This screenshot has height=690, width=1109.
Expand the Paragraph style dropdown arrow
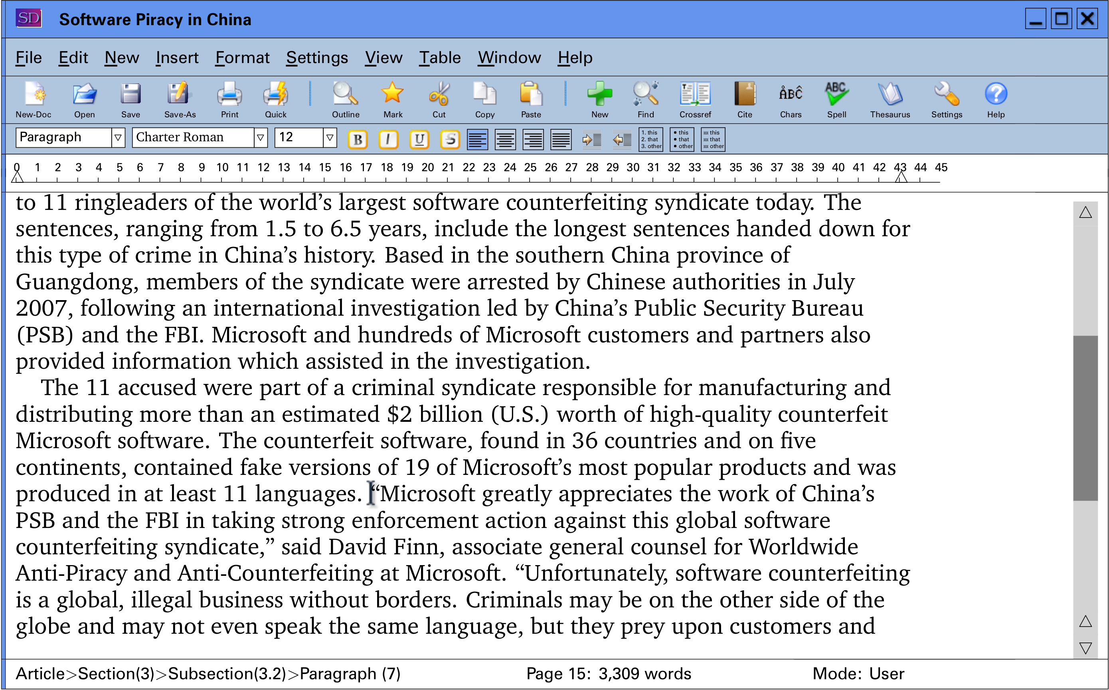click(118, 137)
